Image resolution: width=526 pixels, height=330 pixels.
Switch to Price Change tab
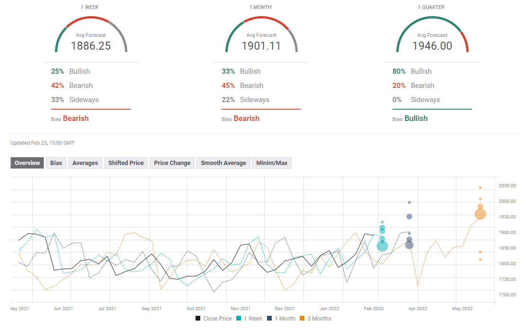(172, 163)
